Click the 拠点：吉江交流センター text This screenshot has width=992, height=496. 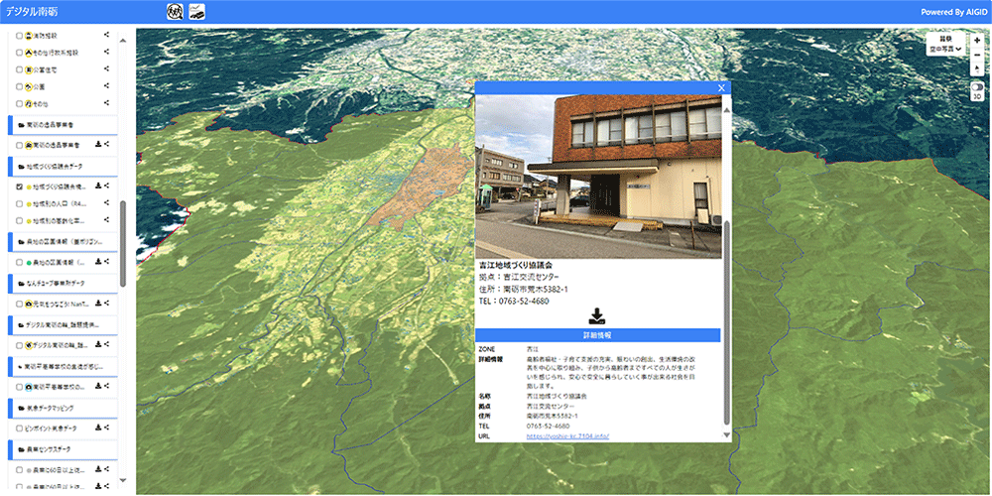click(520, 277)
